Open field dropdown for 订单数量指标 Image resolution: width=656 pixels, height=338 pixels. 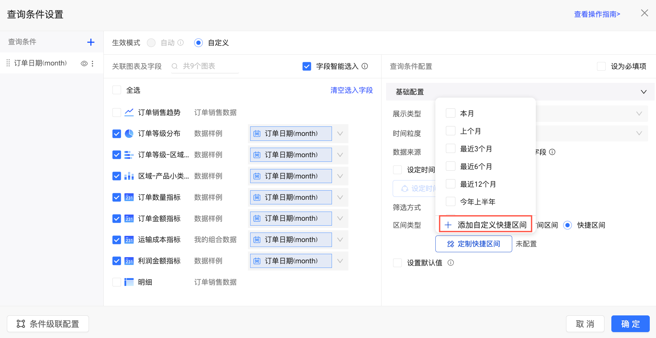(340, 197)
